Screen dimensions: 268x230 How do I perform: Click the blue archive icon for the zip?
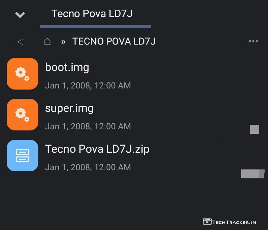coord(22,155)
